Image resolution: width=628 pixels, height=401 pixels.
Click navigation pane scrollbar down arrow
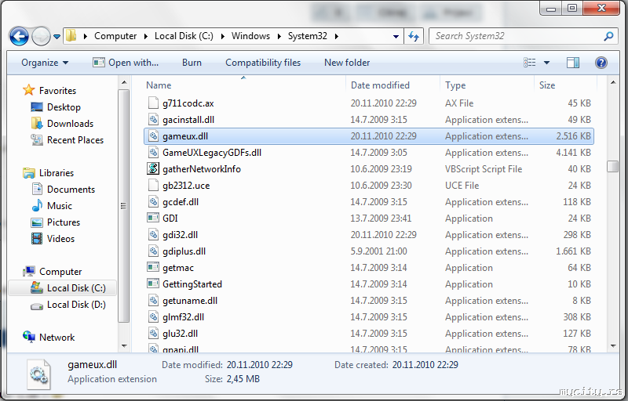[x=124, y=346]
